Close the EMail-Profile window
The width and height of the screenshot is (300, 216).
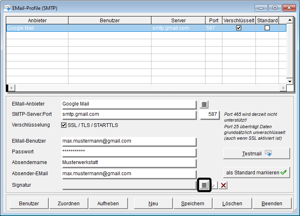[289, 8]
